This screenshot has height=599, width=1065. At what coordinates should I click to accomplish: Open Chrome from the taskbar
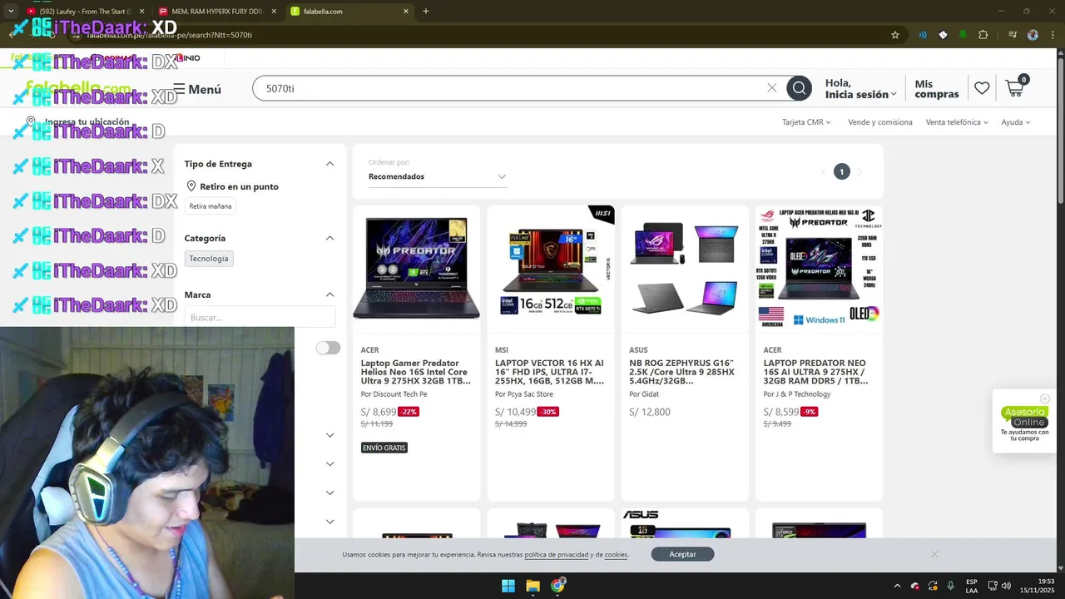557,586
